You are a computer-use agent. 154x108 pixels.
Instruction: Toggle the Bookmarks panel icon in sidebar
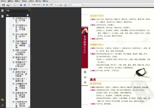click(3, 16)
